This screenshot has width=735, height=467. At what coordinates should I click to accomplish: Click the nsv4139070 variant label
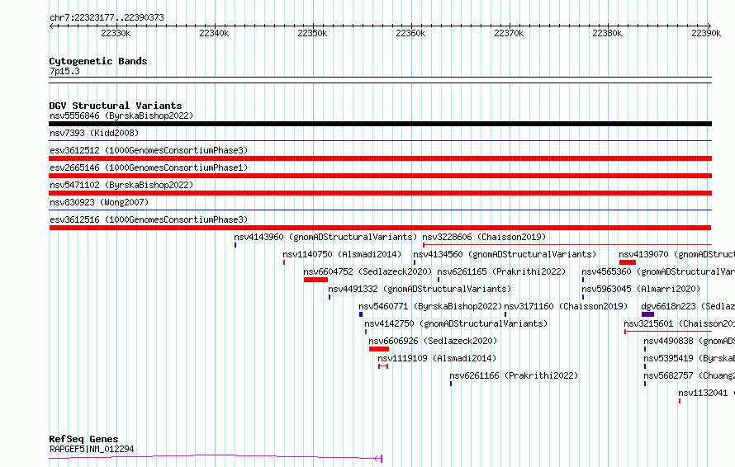pyautogui.click(x=677, y=254)
